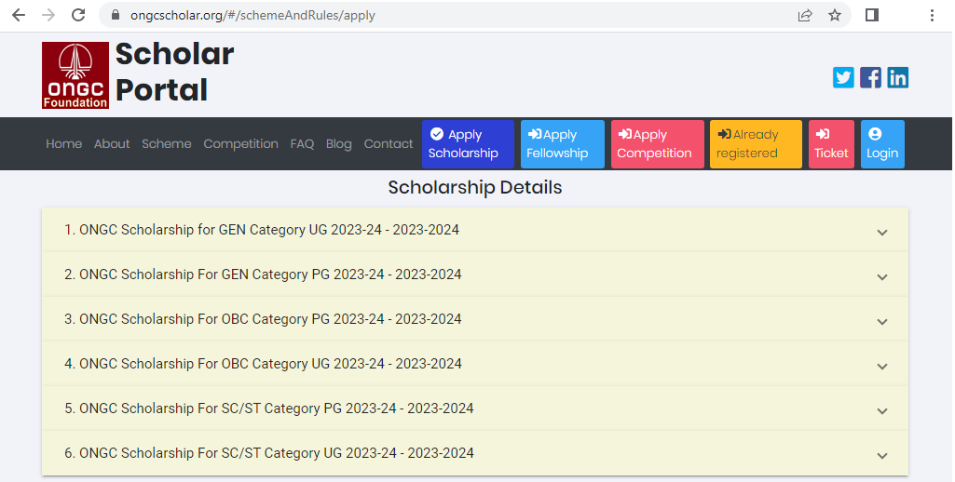The width and height of the screenshot is (955, 482).
Task: Expand chevron for SC/ST Category UG scholarship
Action: pyautogui.click(x=882, y=456)
